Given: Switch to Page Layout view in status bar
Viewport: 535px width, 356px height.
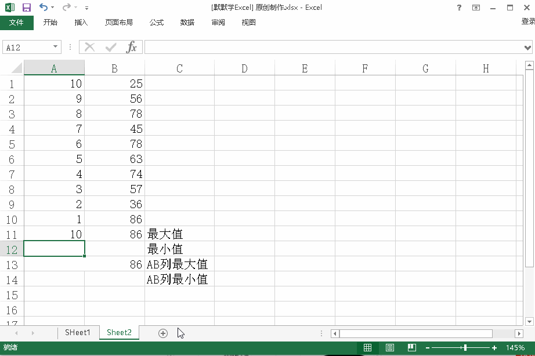Looking at the screenshot, I should (x=389, y=347).
